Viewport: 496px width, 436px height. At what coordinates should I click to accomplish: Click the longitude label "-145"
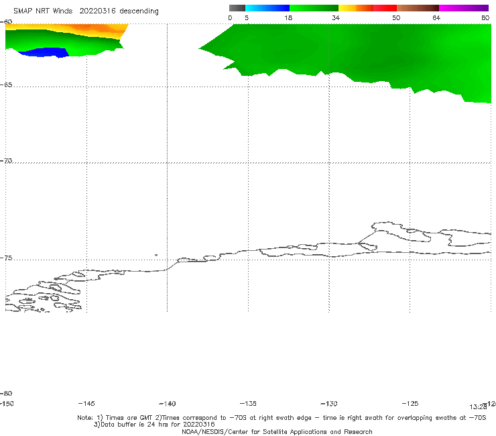coord(86,404)
